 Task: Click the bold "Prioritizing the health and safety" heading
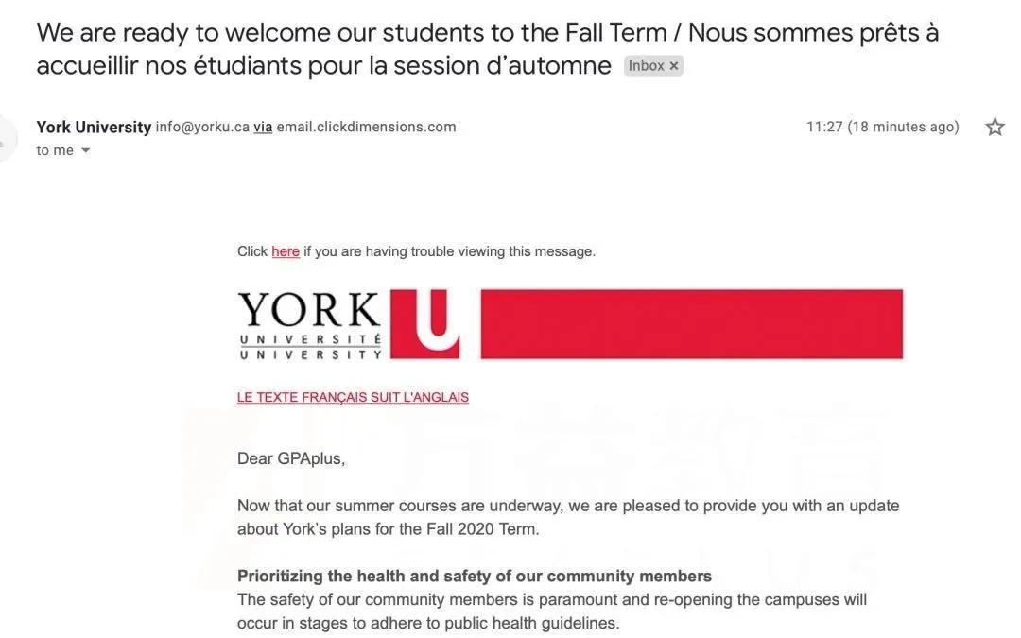[475, 576]
